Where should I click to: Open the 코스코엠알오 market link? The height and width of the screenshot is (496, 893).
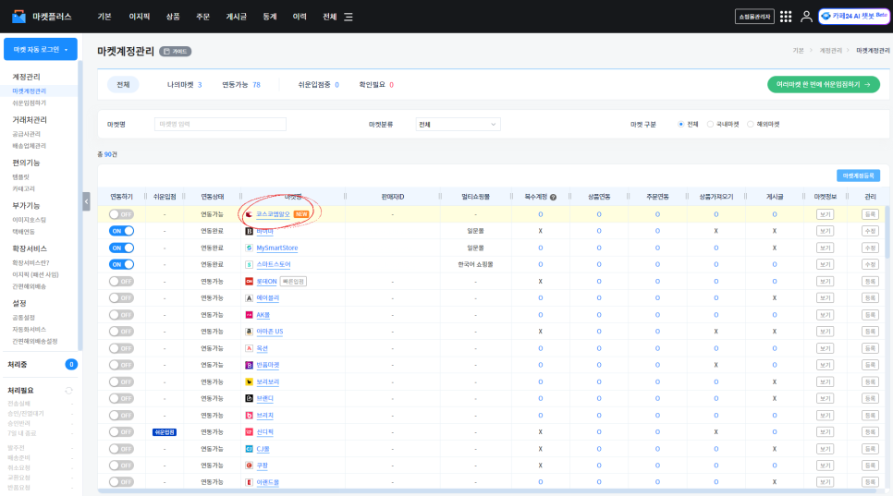[274, 214]
